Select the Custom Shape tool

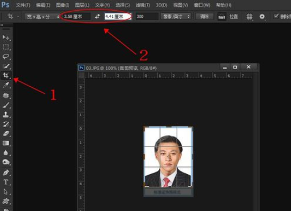pyautogui.click(x=6, y=201)
